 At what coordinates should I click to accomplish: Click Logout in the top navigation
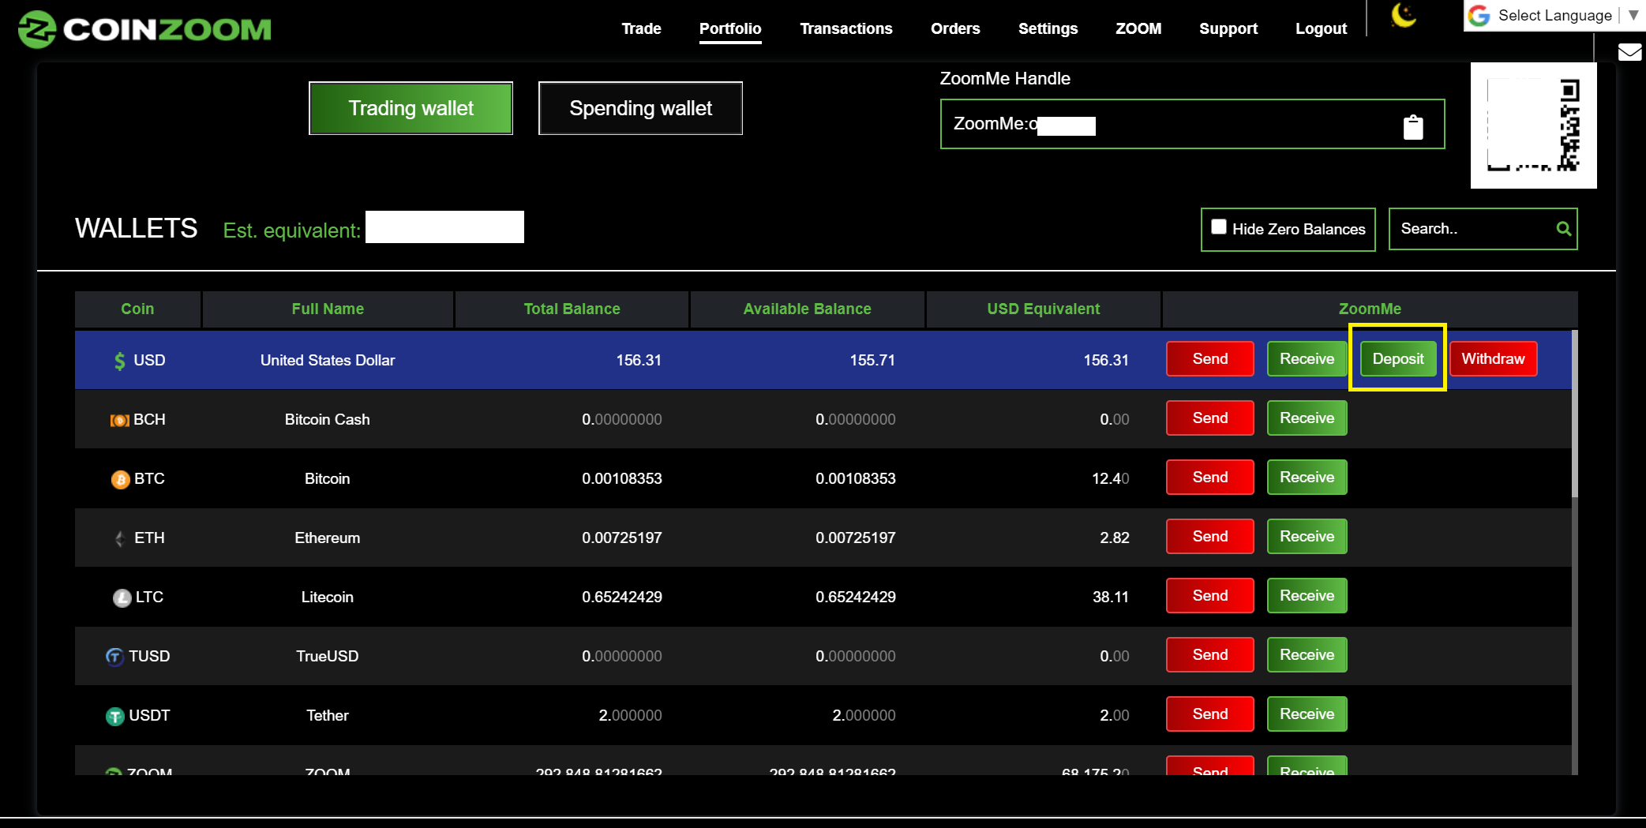(1321, 28)
